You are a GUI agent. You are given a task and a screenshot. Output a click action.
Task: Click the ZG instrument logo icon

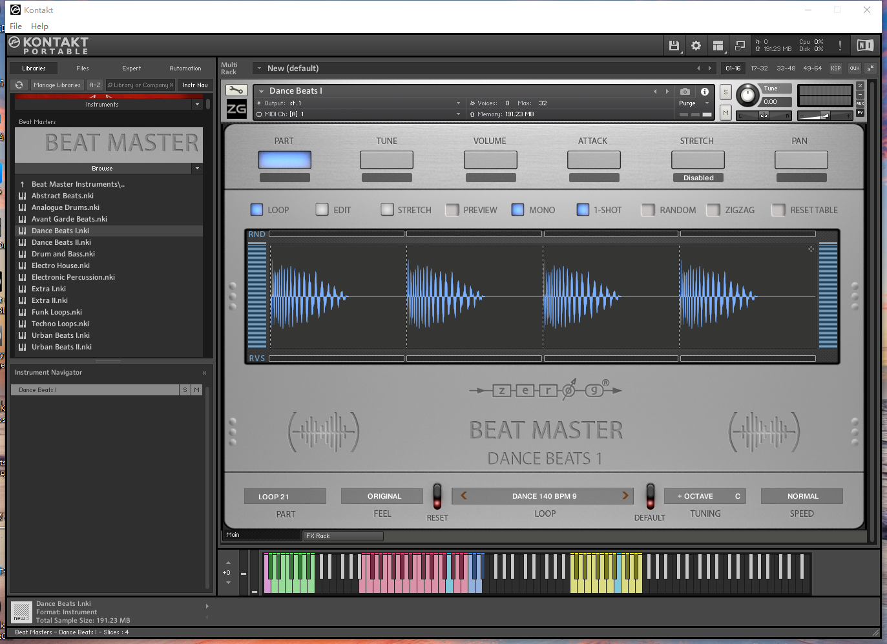[236, 109]
